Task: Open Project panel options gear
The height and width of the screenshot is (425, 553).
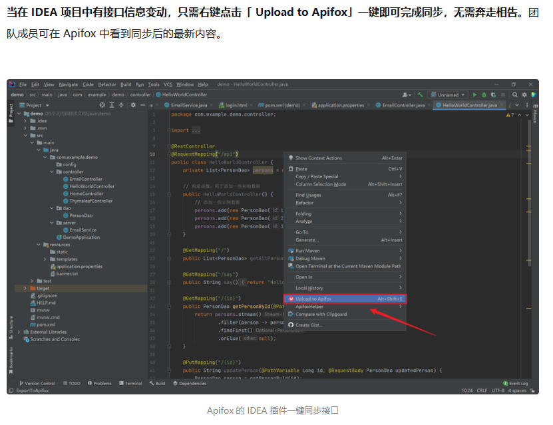Action: click(x=133, y=105)
